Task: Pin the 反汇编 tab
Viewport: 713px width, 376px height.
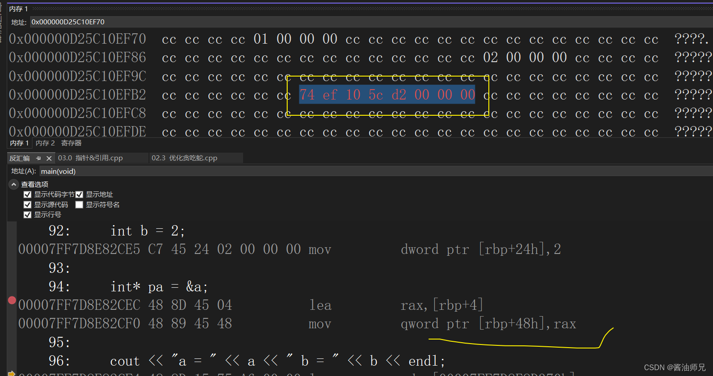Action: (38, 159)
